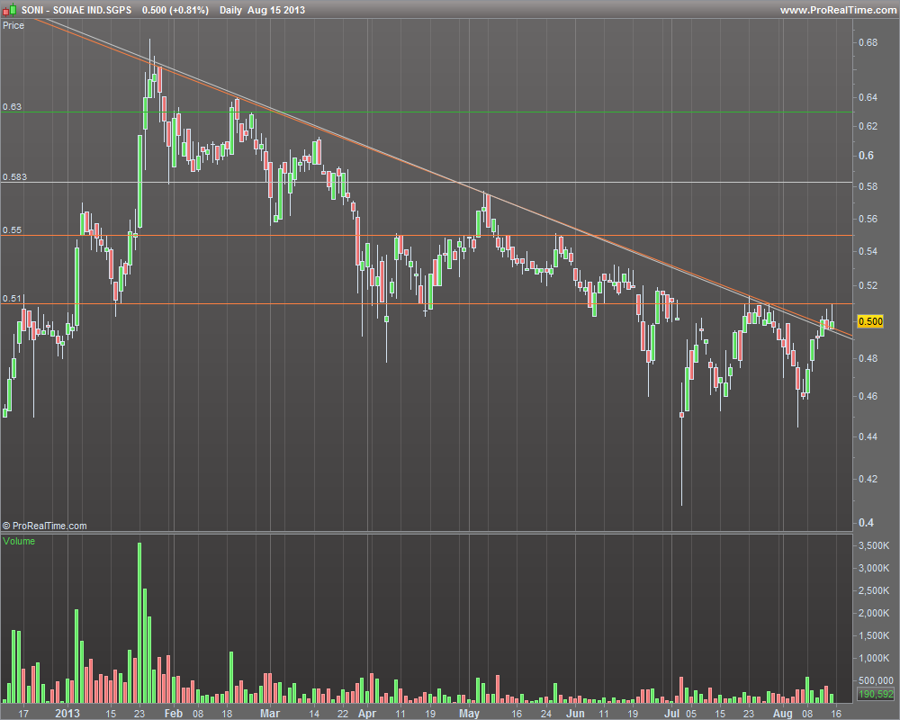Image resolution: width=900 pixels, height=720 pixels.
Task: Click the 0.64 price axis value
Action: tap(868, 97)
